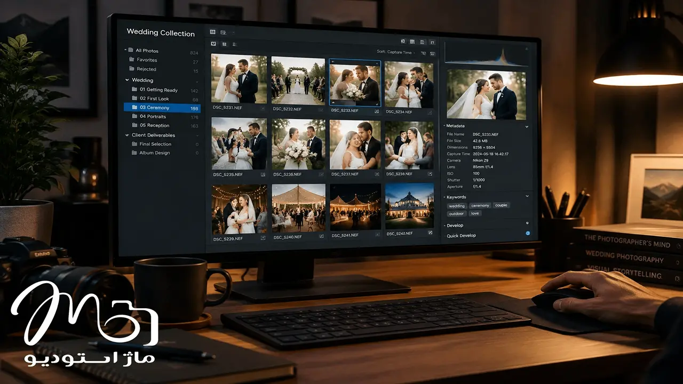683x384 pixels.
Task: Click the small icon on the Develop row
Action: tap(527, 223)
